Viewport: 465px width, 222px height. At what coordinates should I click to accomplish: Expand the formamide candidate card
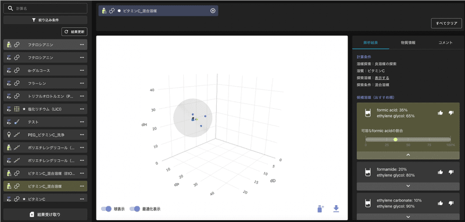coord(408,186)
